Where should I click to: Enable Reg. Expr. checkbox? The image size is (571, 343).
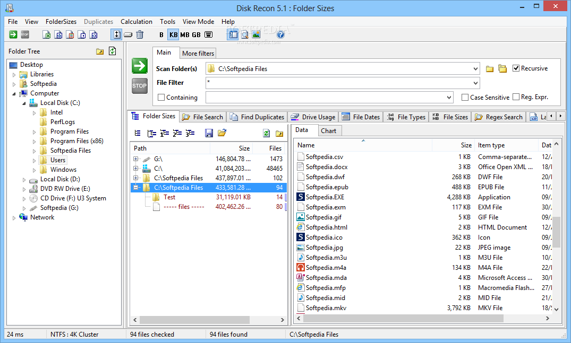click(x=516, y=96)
